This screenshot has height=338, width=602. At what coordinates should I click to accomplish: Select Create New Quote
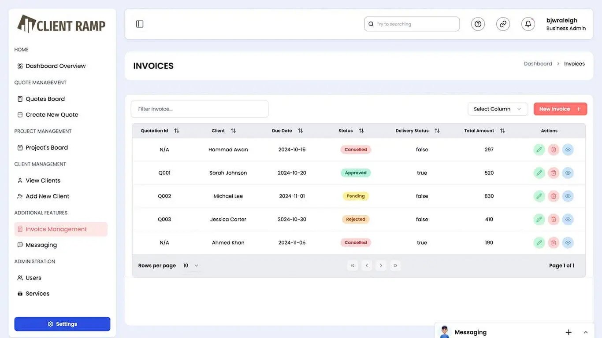[48, 114]
